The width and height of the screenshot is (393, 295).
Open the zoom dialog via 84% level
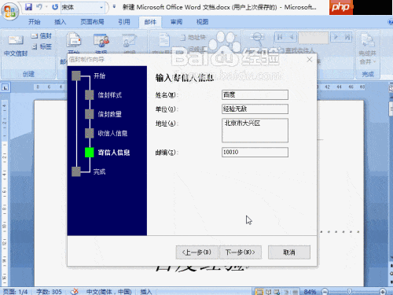[x=310, y=292]
